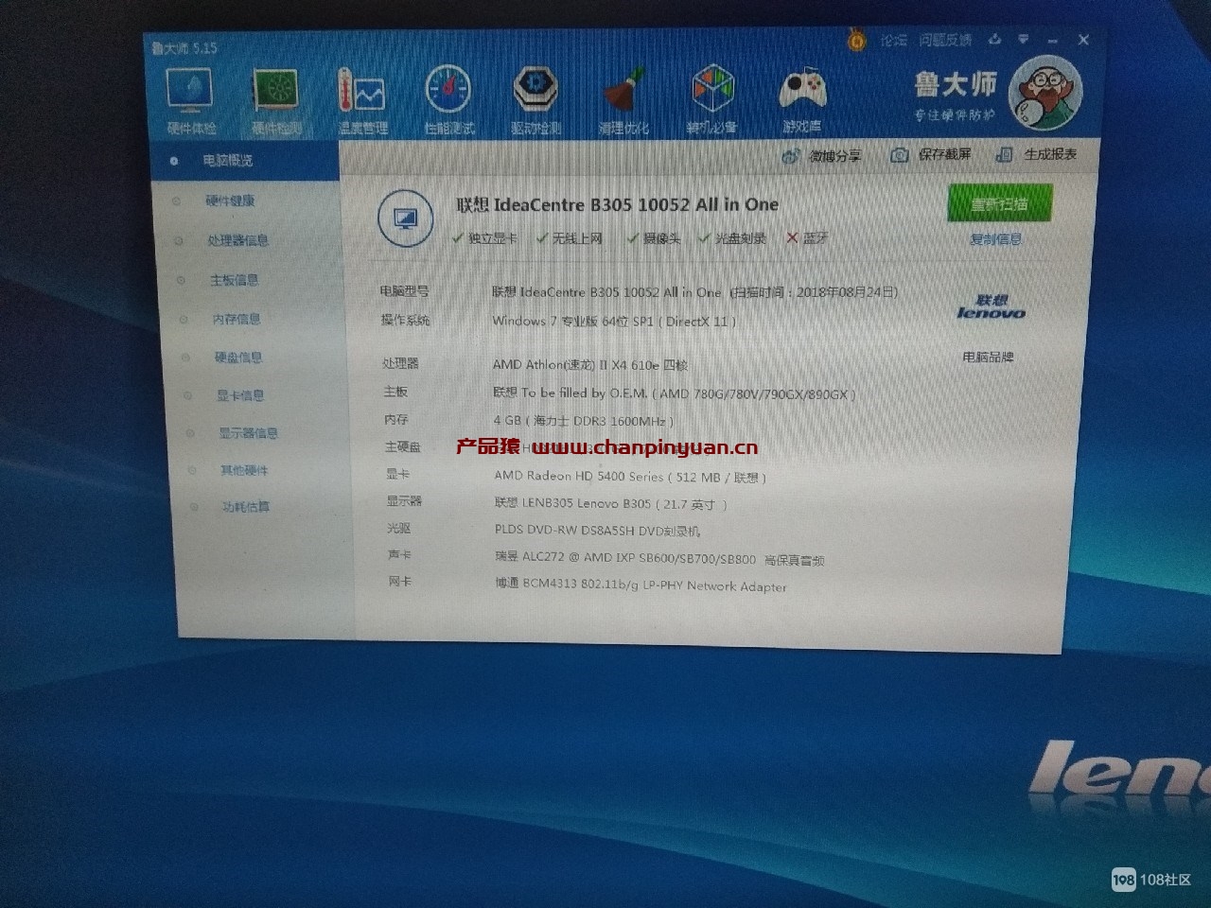Image resolution: width=1211 pixels, height=908 pixels.
Task: Minimize the 鲁大师 window
Action: click(x=1053, y=41)
